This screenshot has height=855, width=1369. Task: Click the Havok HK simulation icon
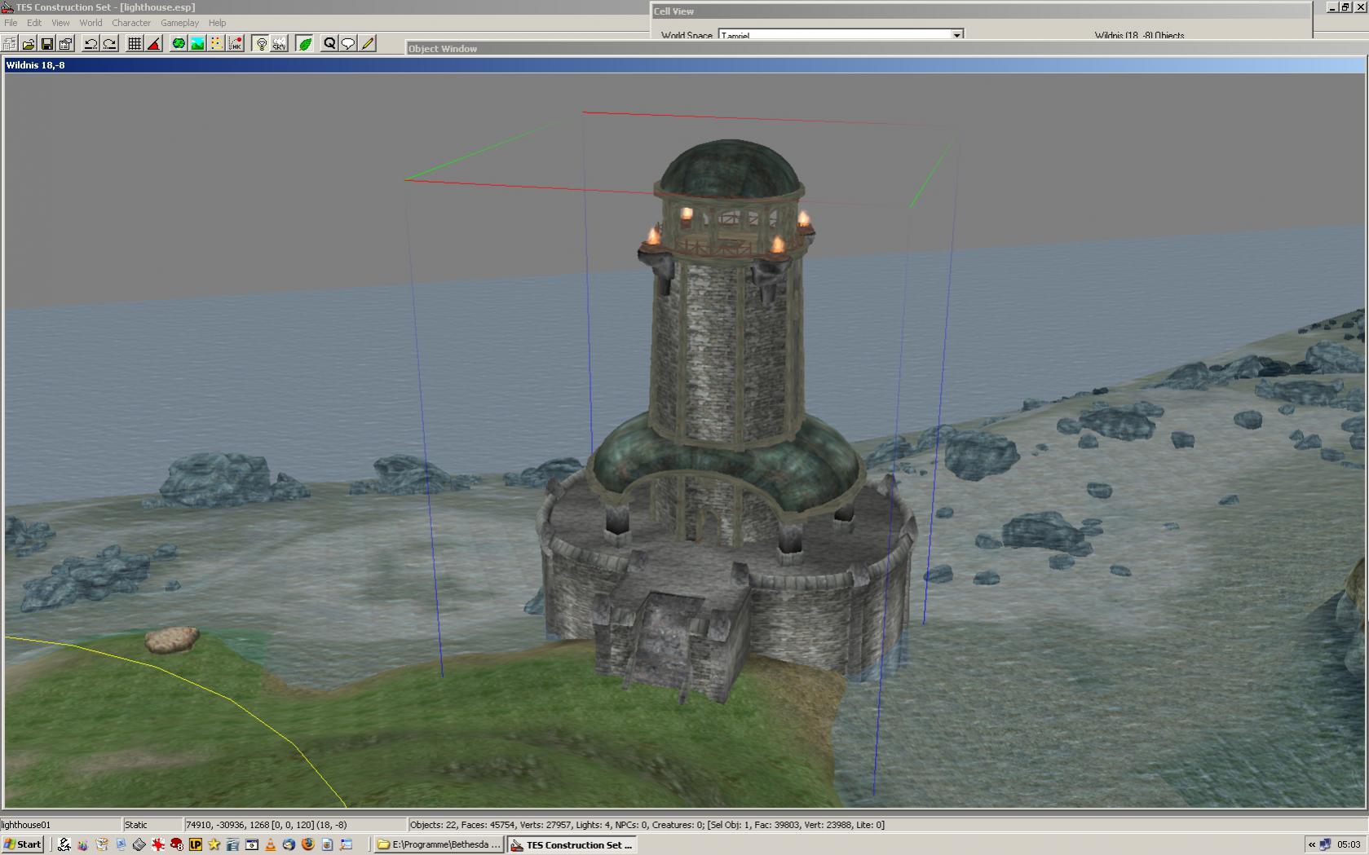(236, 44)
